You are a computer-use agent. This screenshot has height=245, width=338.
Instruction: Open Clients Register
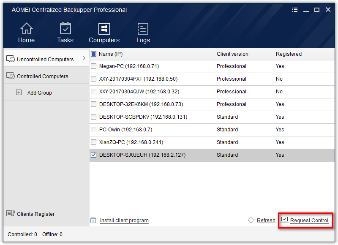(x=36, y=214)
